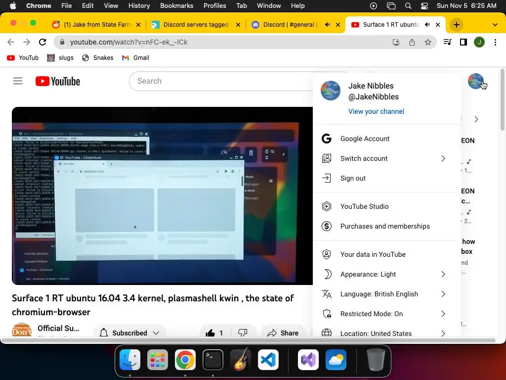Screen dimensions: 506x380
Task: Open the Gmail bookmark
Action: coord(135,58)
